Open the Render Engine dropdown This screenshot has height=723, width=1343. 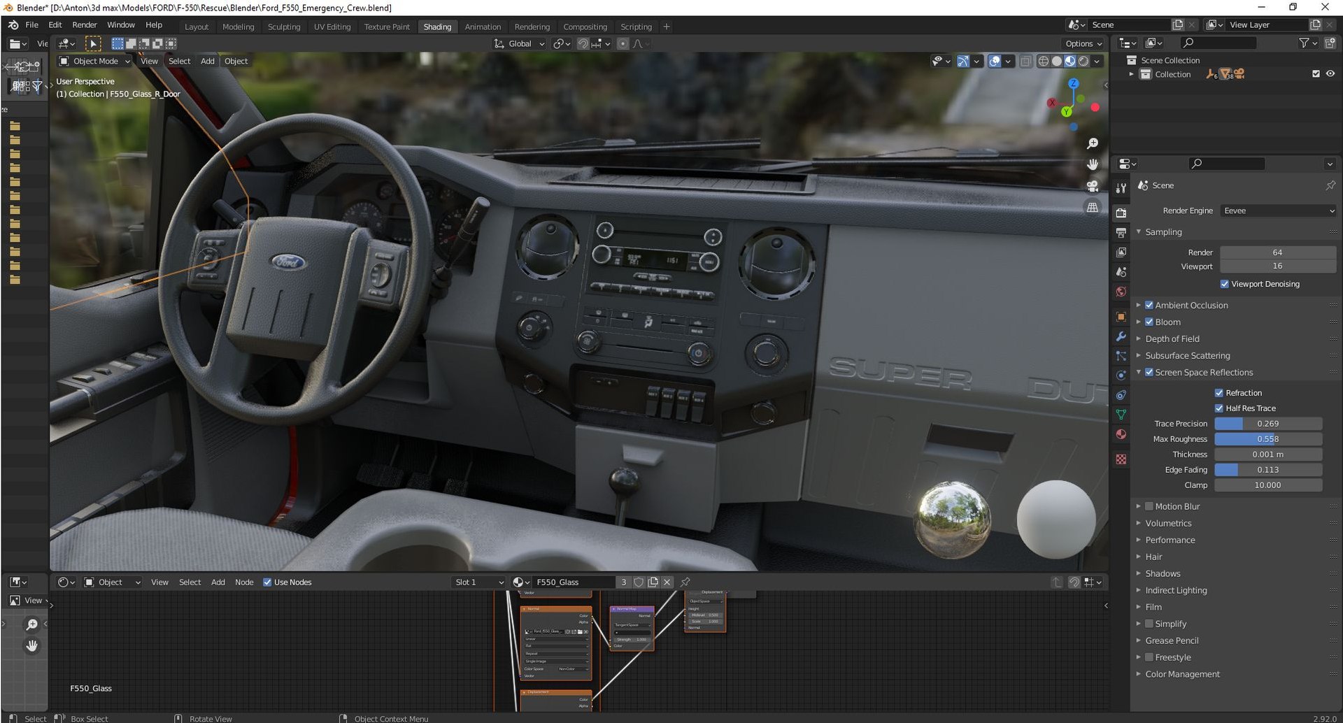click(1278, 210)
